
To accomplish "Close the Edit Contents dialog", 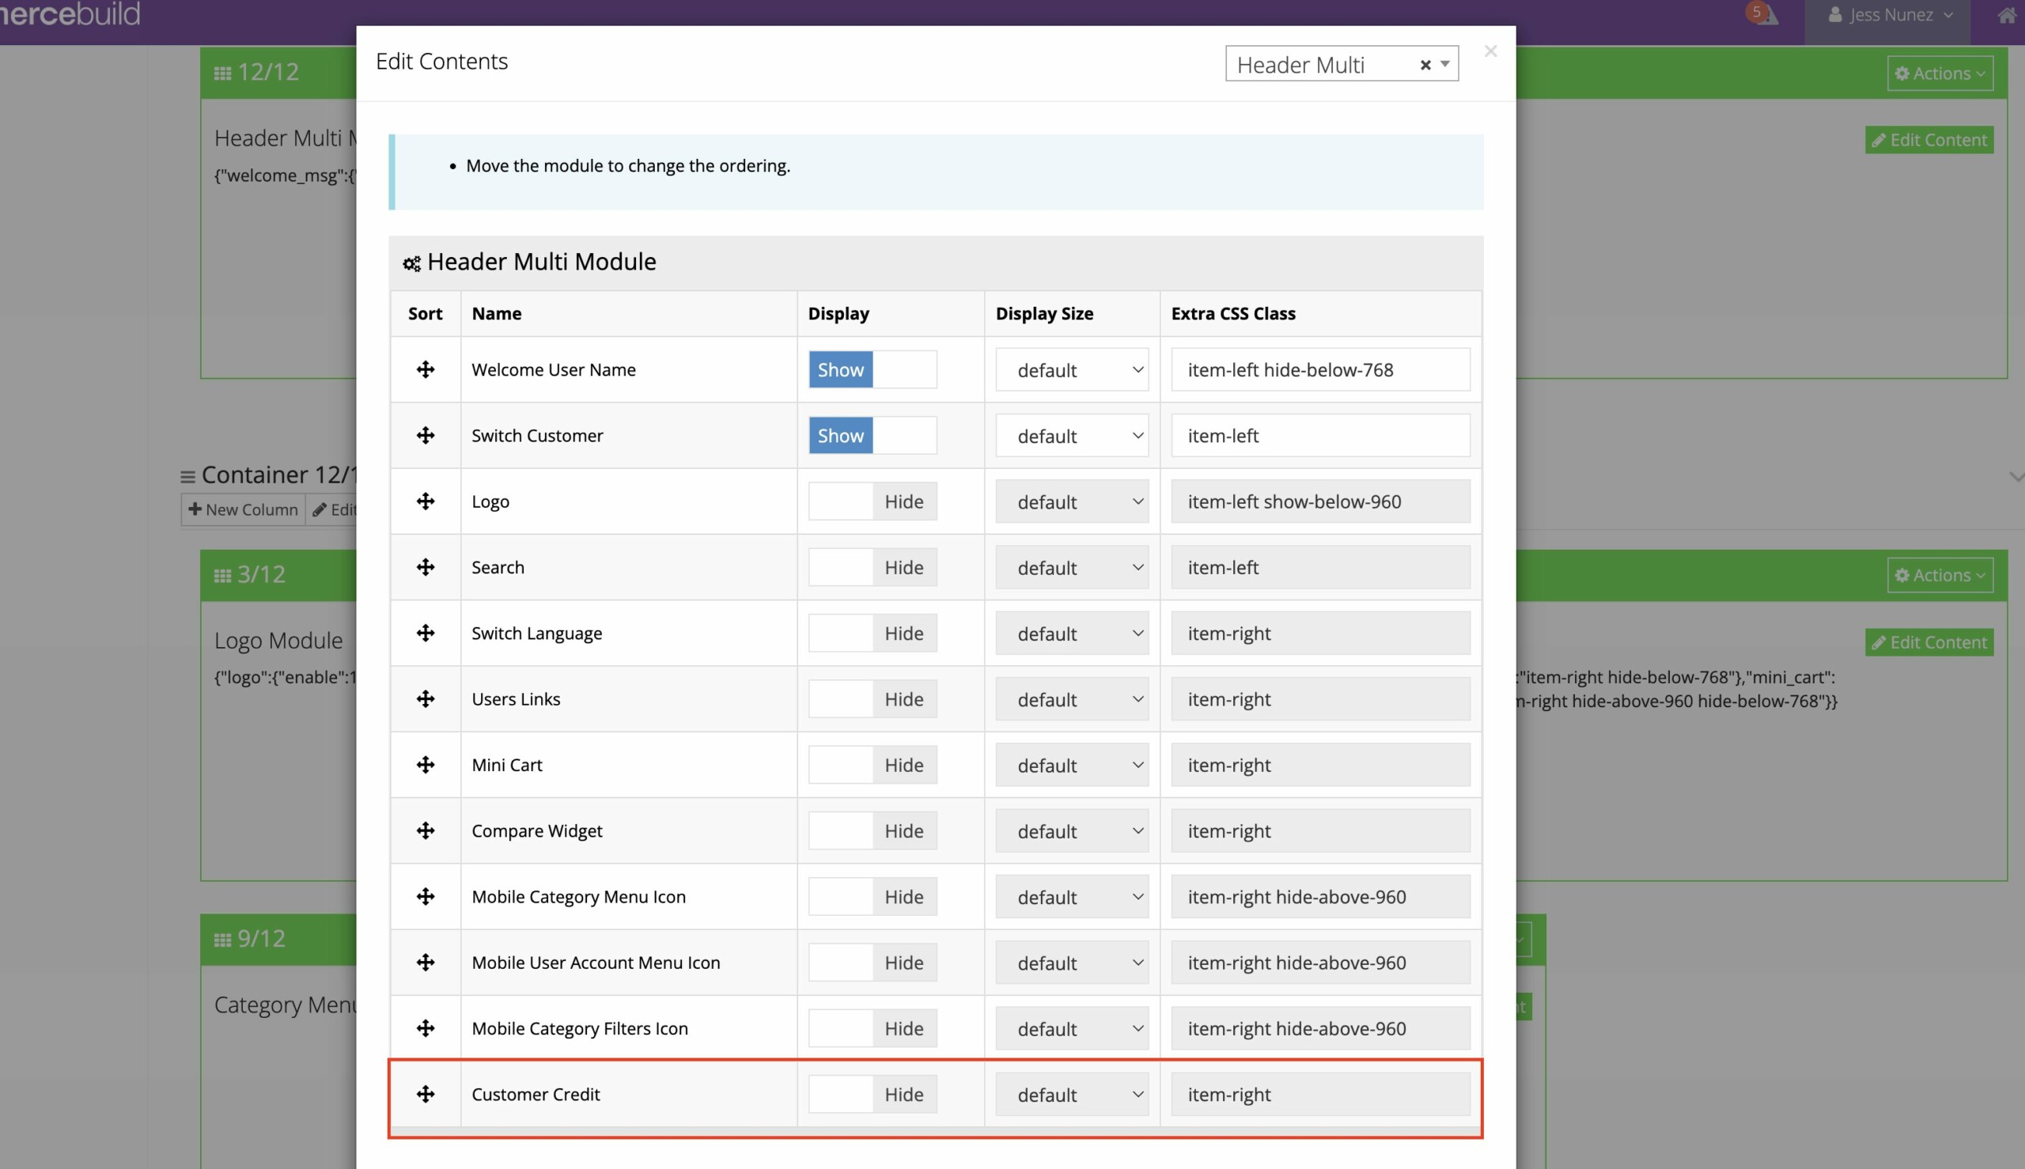I will [1490, 51].
